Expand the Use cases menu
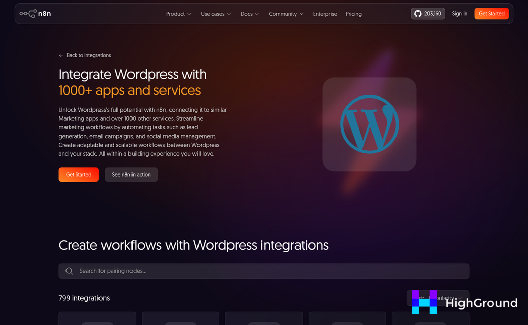This screenshot has width=528, height=325. pyautogui.click(x=216, y=14)
